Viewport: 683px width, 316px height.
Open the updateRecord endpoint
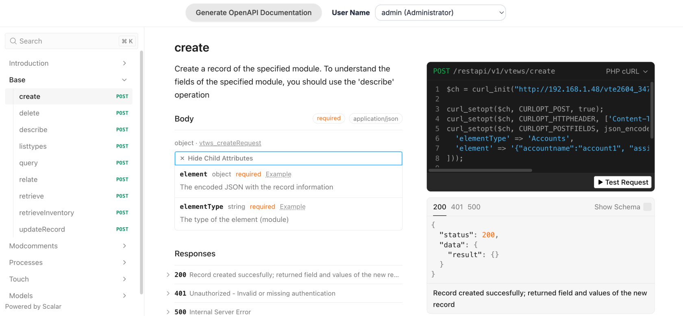point(69,230)
